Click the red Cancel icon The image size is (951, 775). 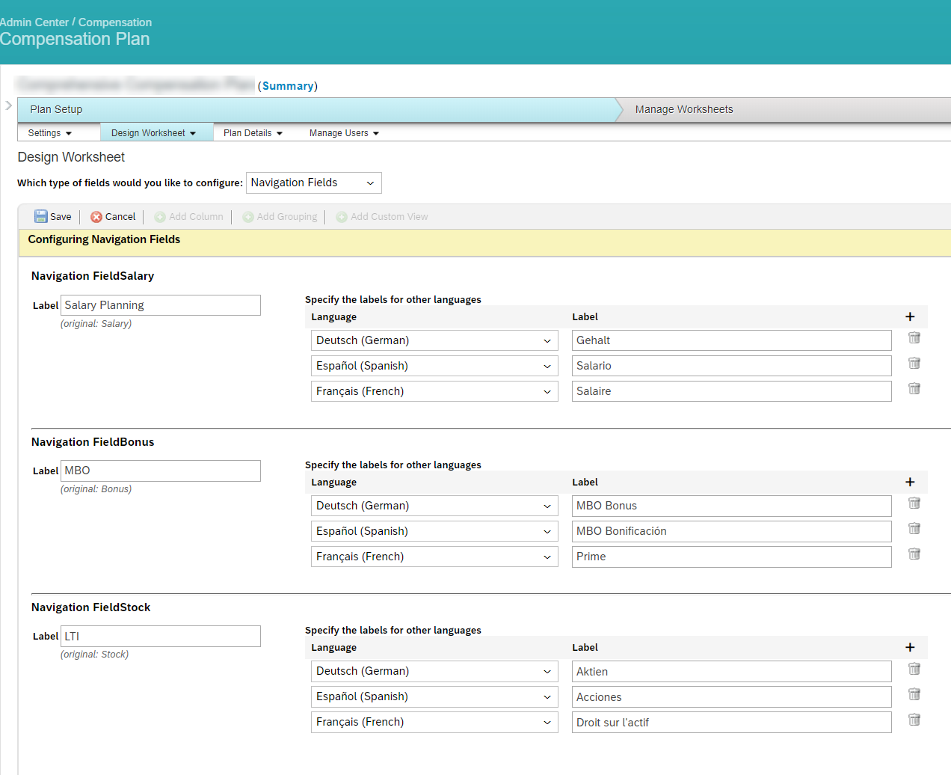[x=96, y=217]
